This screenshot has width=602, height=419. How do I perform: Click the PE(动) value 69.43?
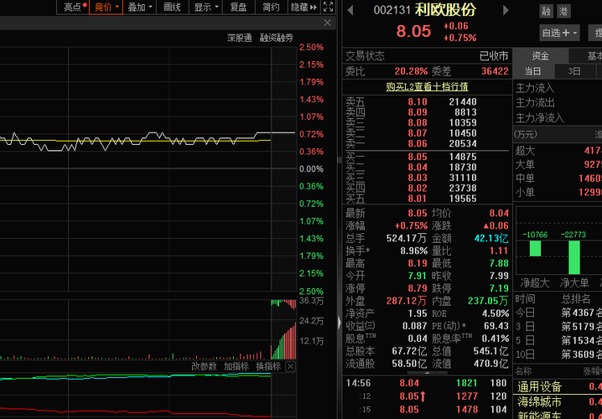pos(496,326)
